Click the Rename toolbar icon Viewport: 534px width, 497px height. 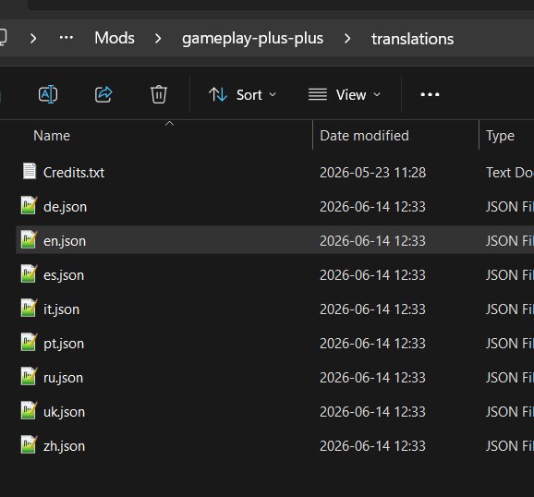(x=48, y=94)
